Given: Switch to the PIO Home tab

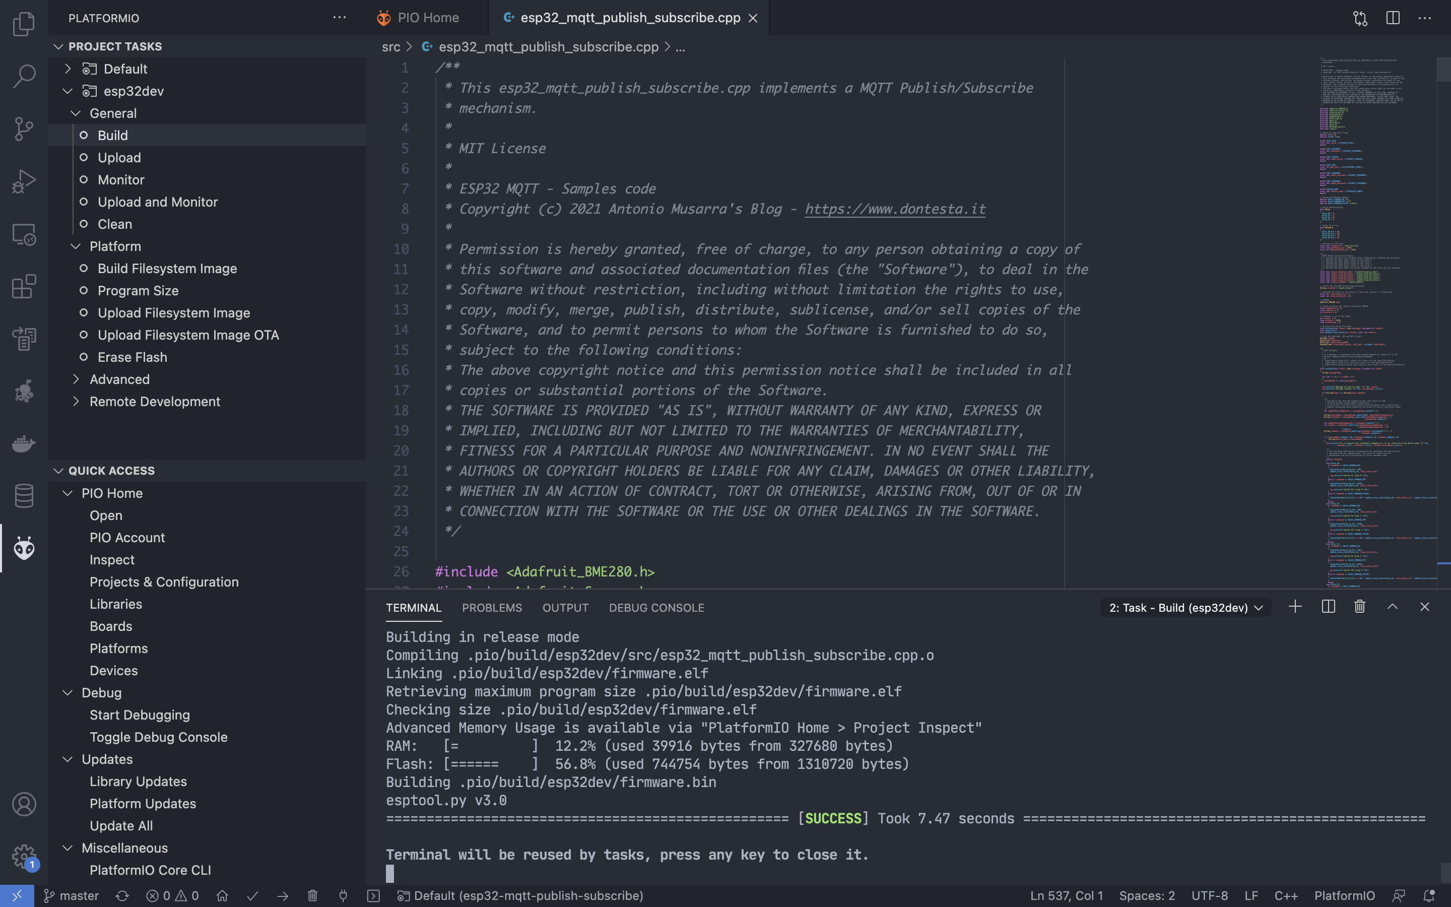Looking at the screenshot, I should (428, 18).
